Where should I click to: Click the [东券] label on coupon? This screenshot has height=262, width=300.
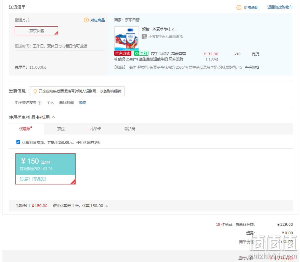pos(25,179)
